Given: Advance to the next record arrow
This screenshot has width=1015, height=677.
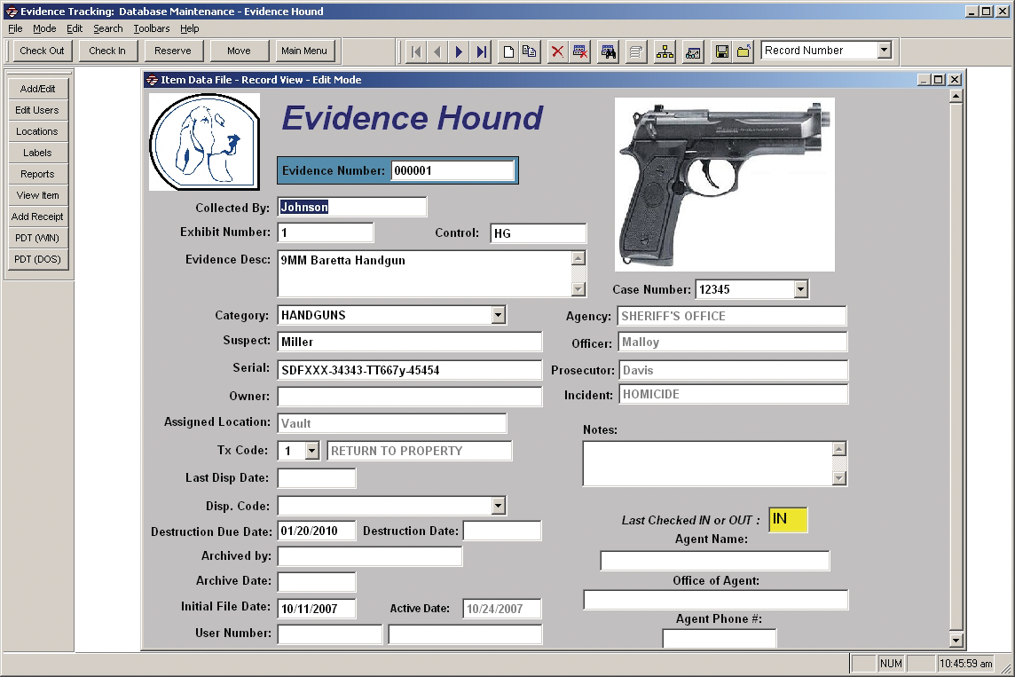Looking at the screenshot, I should (459, 51).
